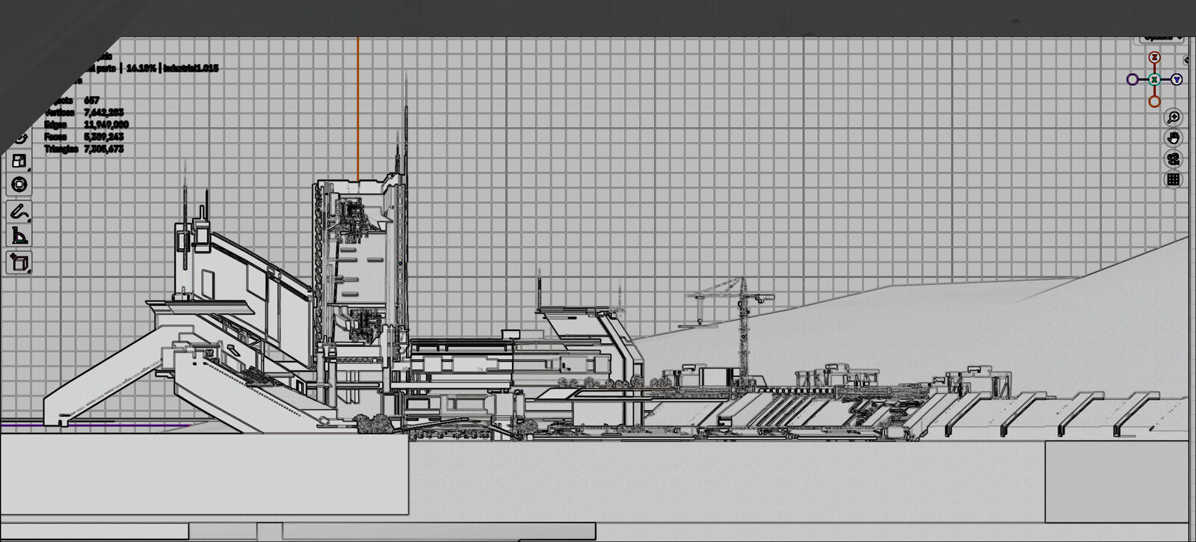This screenshot has width=1196, height=542.
Task: Click the X axis gizmo center
Action: click(1155, 79)
